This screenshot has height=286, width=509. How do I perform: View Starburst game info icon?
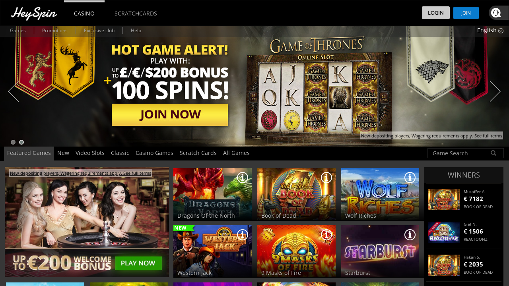coord(410,235)
